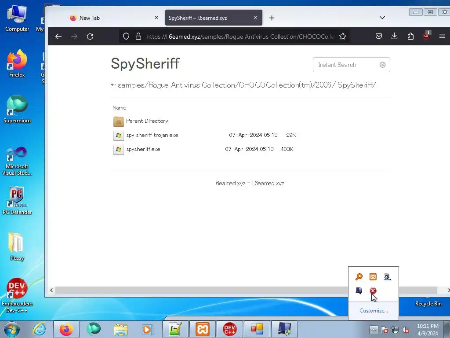Click the muted volume tray icon

click(406, 330)
